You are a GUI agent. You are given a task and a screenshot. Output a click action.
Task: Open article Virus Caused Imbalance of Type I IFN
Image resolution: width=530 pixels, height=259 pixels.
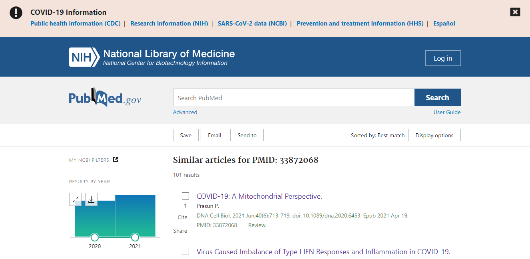pos(323,252)
